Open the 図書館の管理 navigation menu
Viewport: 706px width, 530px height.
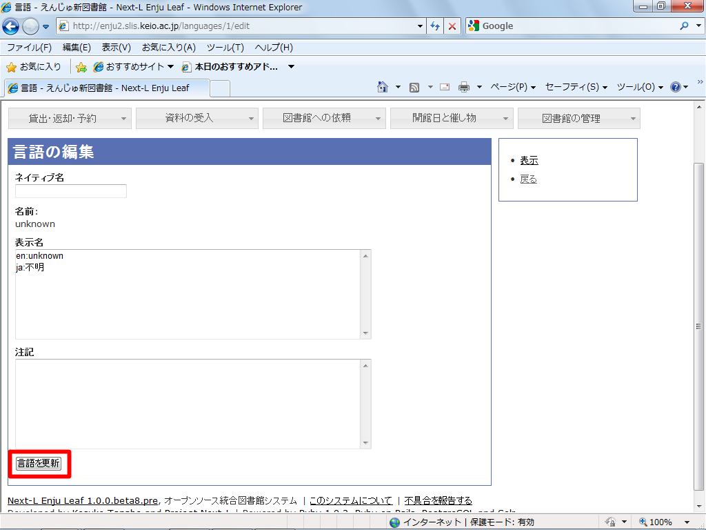(579, 118)
